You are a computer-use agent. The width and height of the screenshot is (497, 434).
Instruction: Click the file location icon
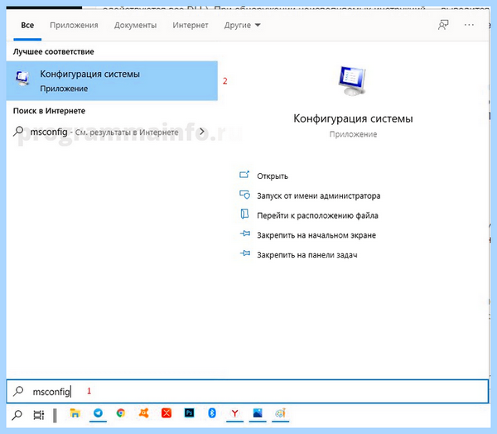tap(244, 214)
